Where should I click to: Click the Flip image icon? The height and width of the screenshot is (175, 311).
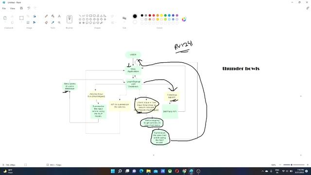pyautogui.click(x=35, y=22)
